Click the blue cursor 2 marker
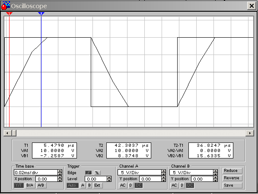The width and height of the screenshot is (258, 194). pos(41,14)
